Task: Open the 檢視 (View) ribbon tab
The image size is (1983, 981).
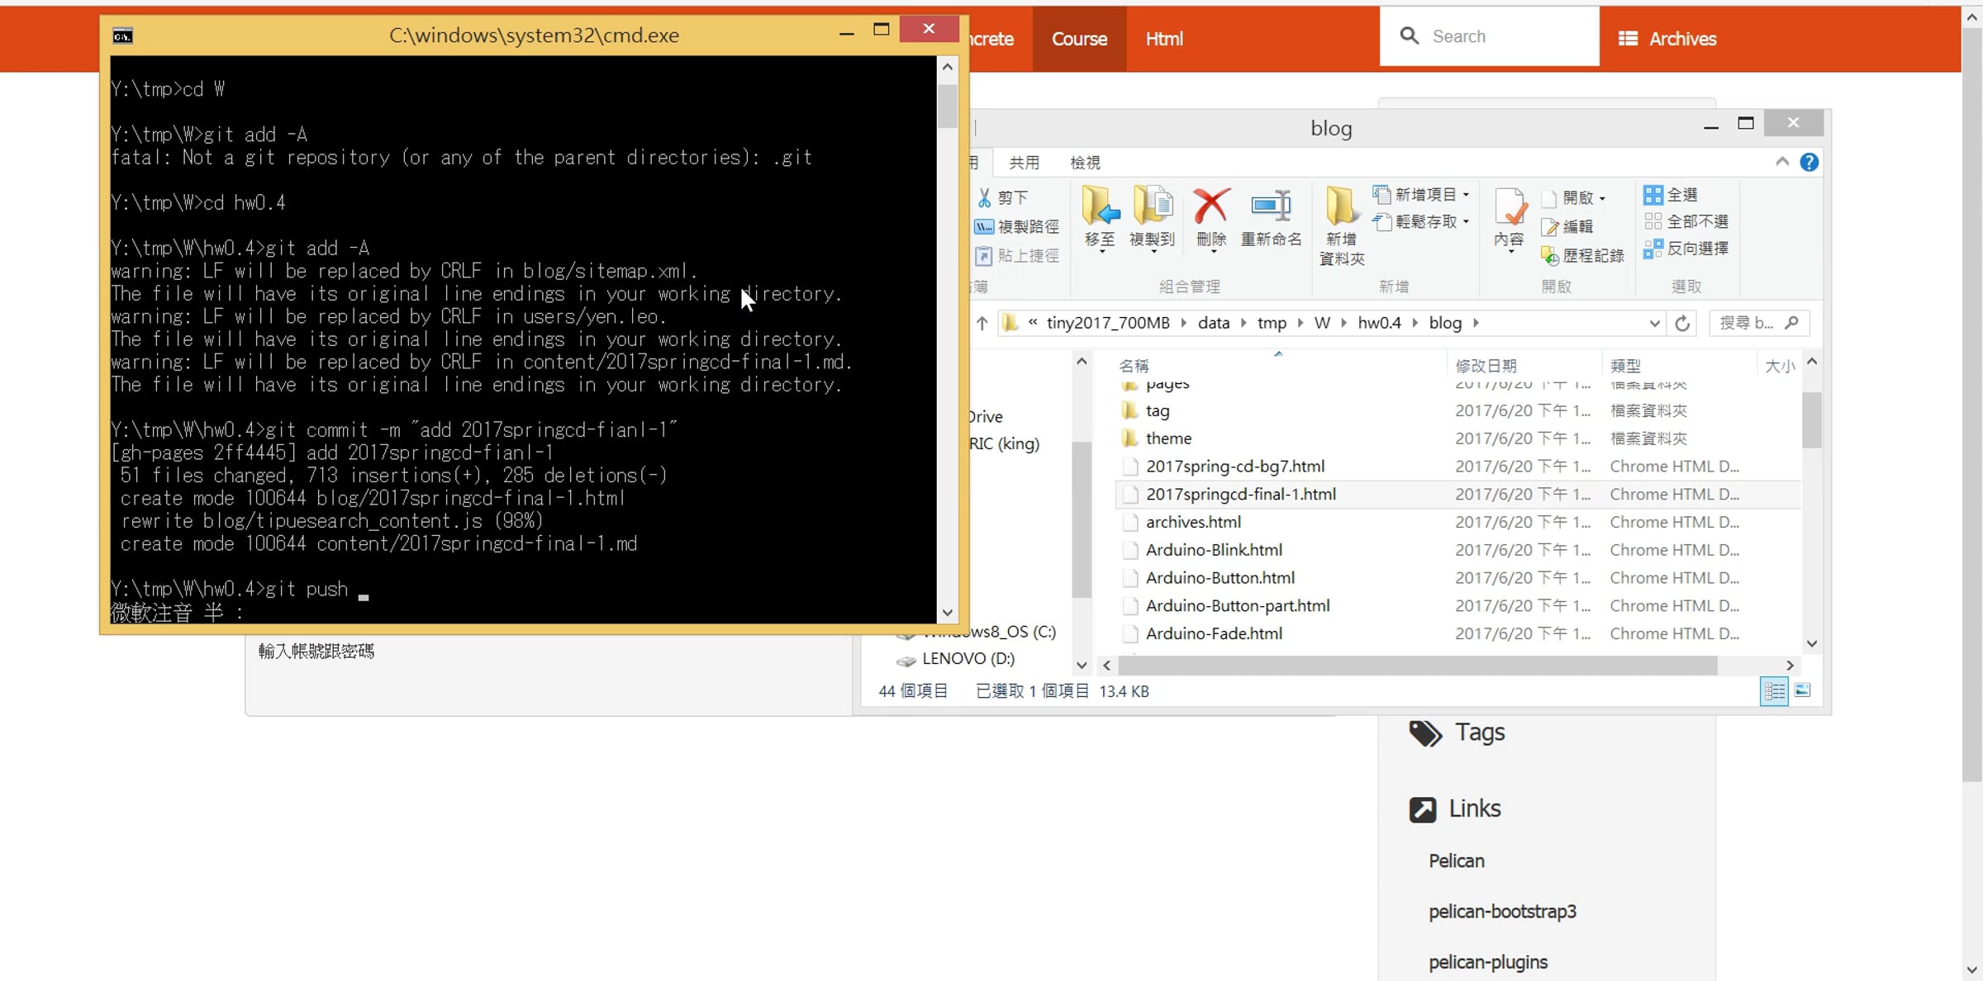Action: point(1085,163)
